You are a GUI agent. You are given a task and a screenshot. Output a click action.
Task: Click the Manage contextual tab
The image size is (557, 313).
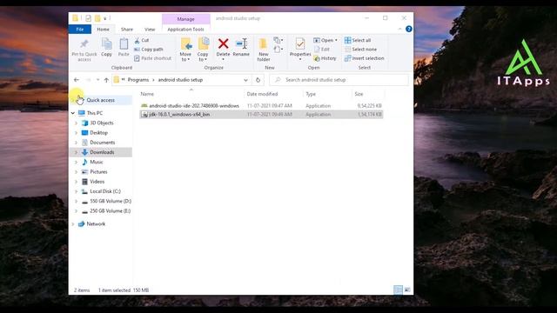185,19
